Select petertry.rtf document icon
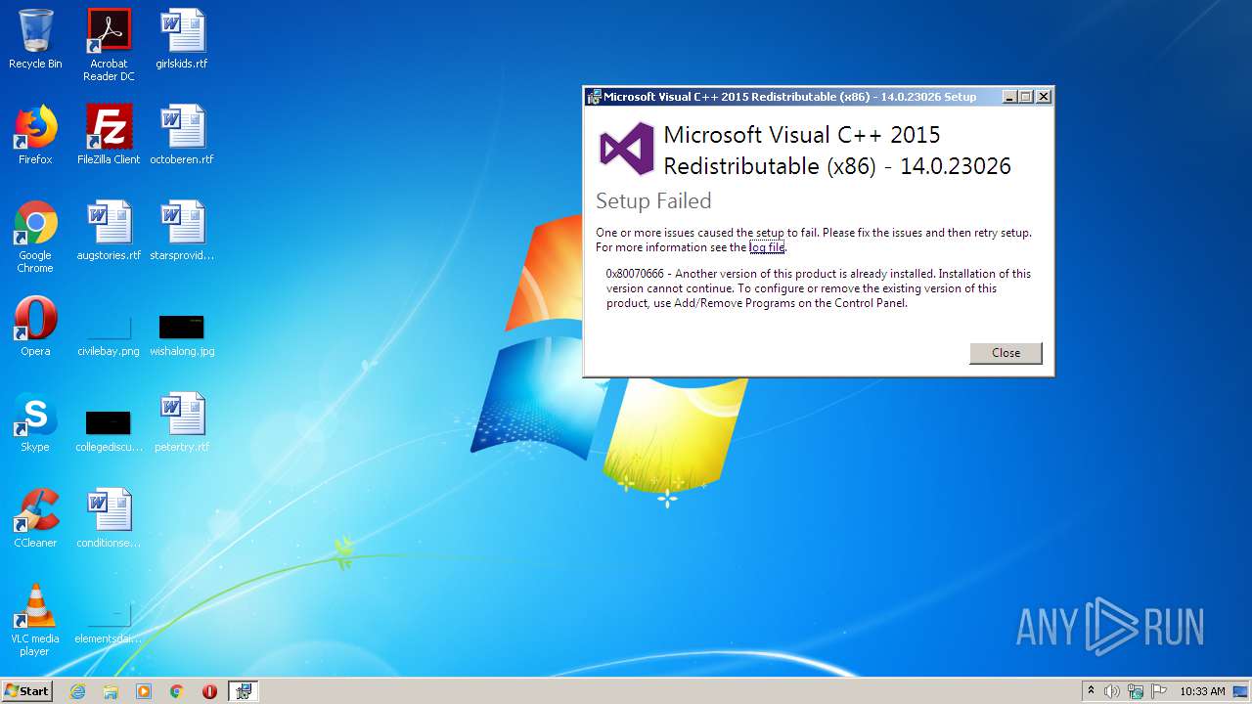Viewport: 1252px width, 704px height. tap(182, 422)
